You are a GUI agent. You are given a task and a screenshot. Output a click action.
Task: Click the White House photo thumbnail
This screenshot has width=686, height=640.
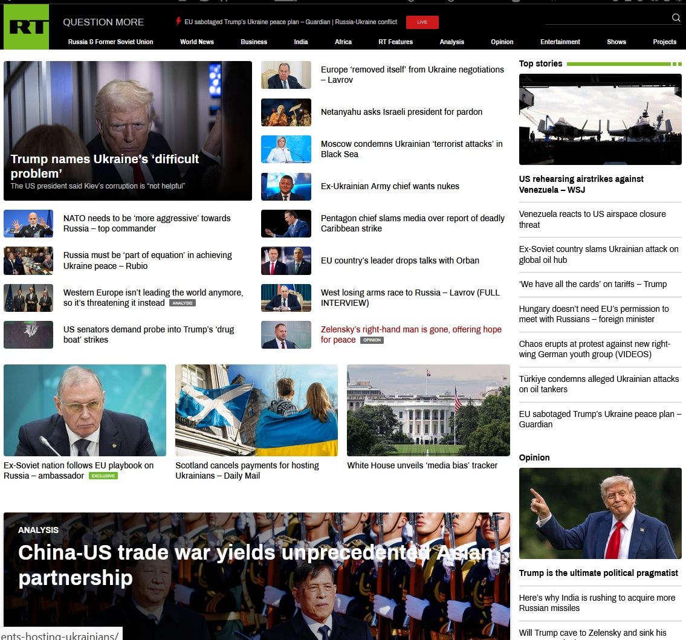click(429, 410)
